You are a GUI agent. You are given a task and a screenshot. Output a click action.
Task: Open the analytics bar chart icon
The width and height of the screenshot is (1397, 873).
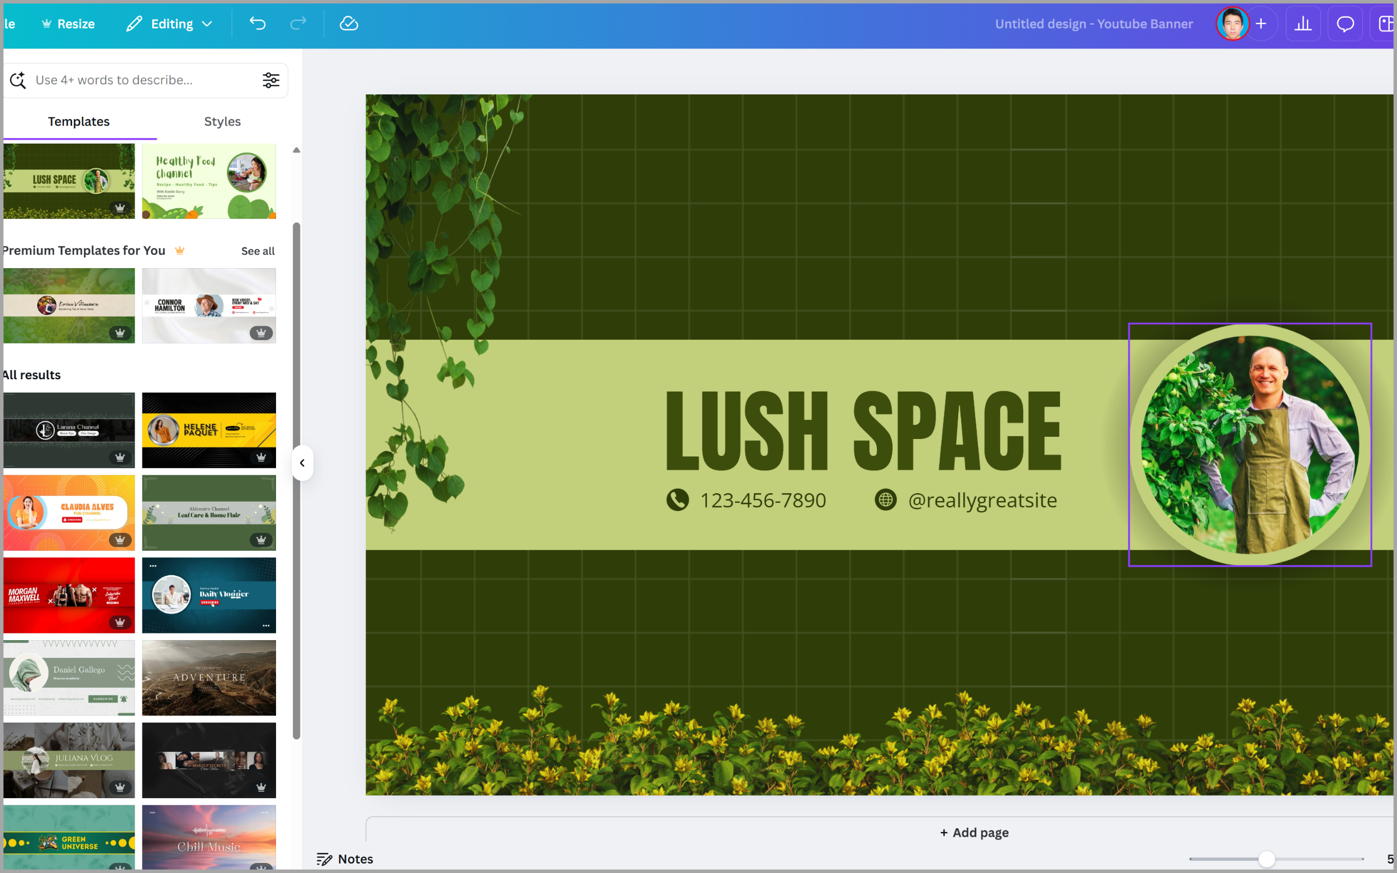pyautogui.click(x=1303, y=23)
